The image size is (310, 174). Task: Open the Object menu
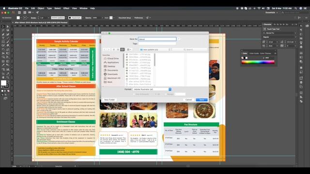click(41, 8)
